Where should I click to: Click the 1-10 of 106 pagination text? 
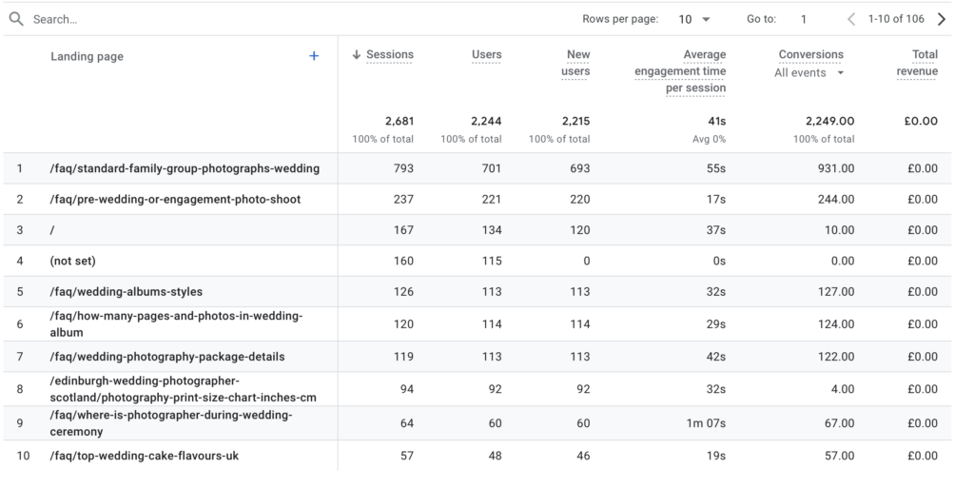point(896,19)
